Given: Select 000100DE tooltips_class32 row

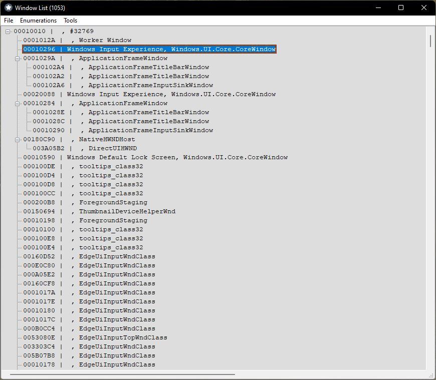Looking at the screenshot, I should 83,166.
